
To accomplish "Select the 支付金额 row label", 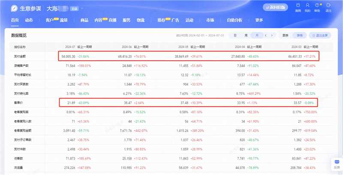I will point(20,57).
